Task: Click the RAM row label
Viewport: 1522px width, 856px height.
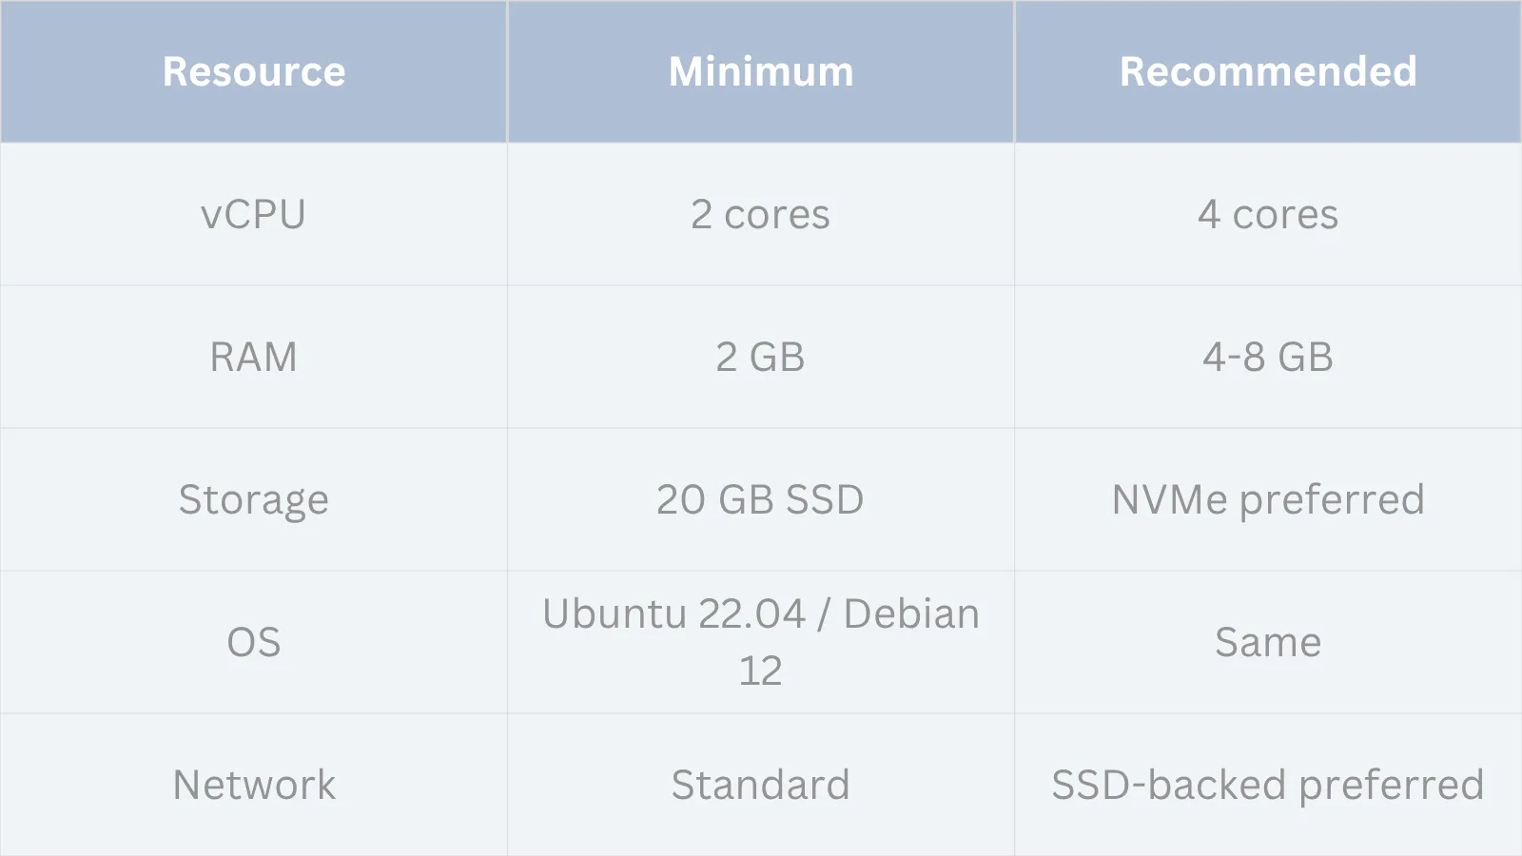Action: (254, 358)
